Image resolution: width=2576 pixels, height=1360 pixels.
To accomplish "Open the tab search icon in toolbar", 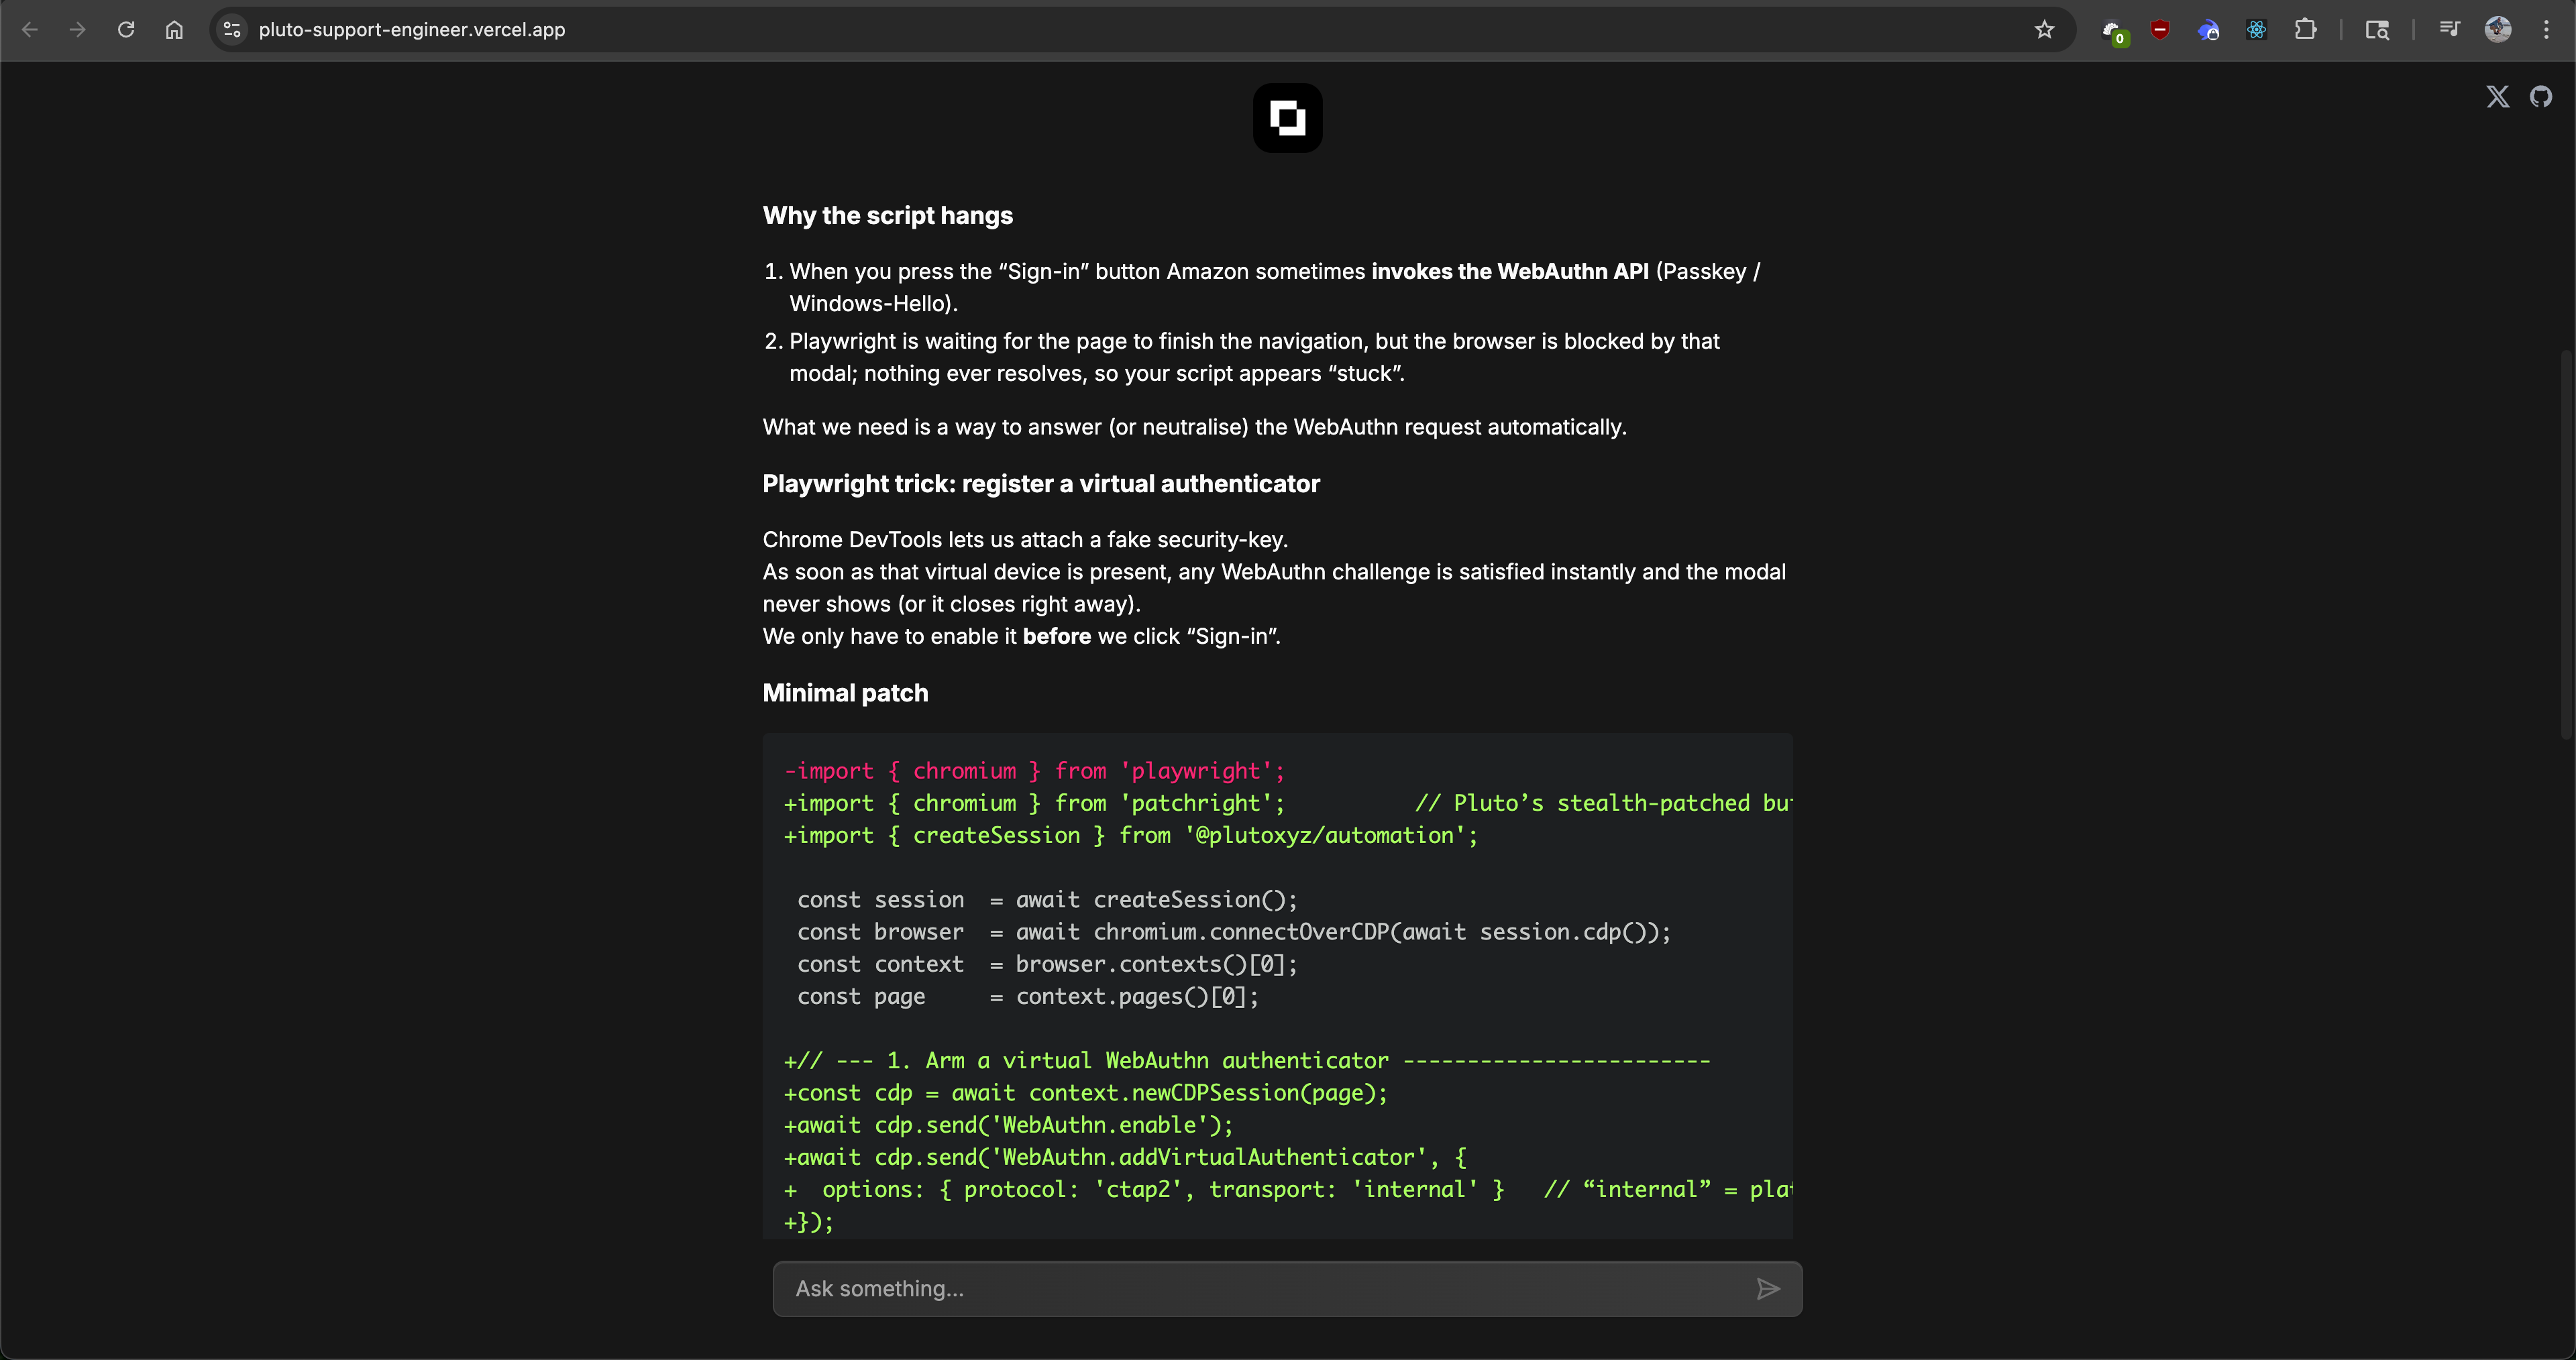I will pos(2377,30).
